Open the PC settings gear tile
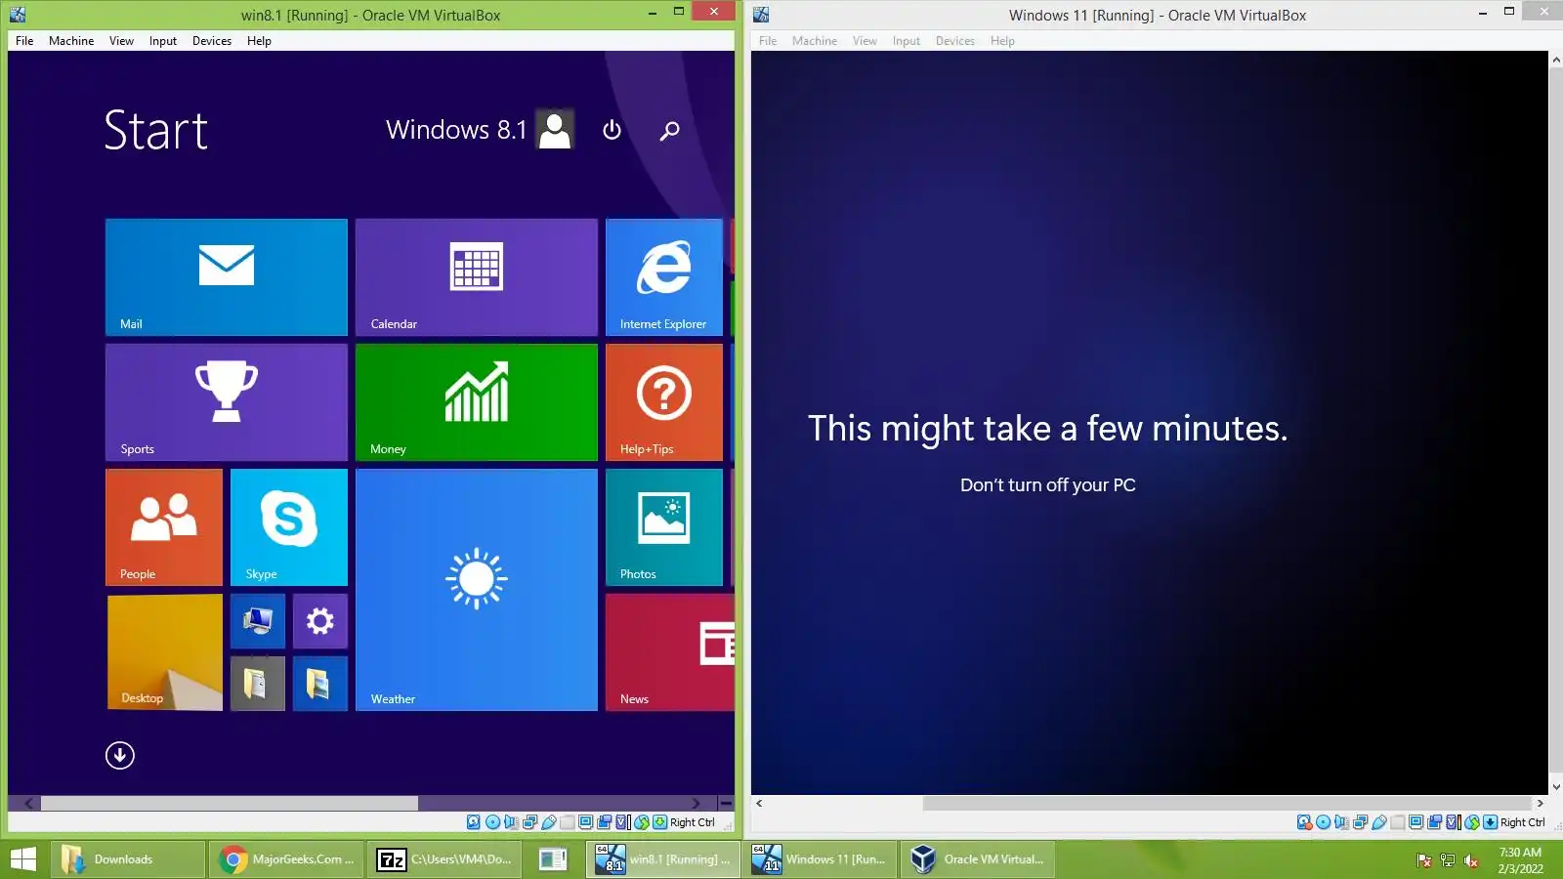The height and width of the screenshot is (879, 1563). click(320, 621)
